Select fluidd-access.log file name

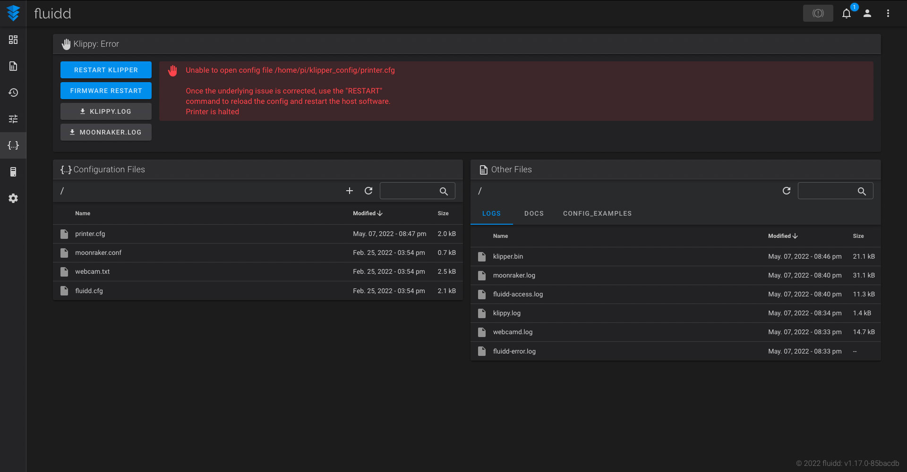(518, 294)
